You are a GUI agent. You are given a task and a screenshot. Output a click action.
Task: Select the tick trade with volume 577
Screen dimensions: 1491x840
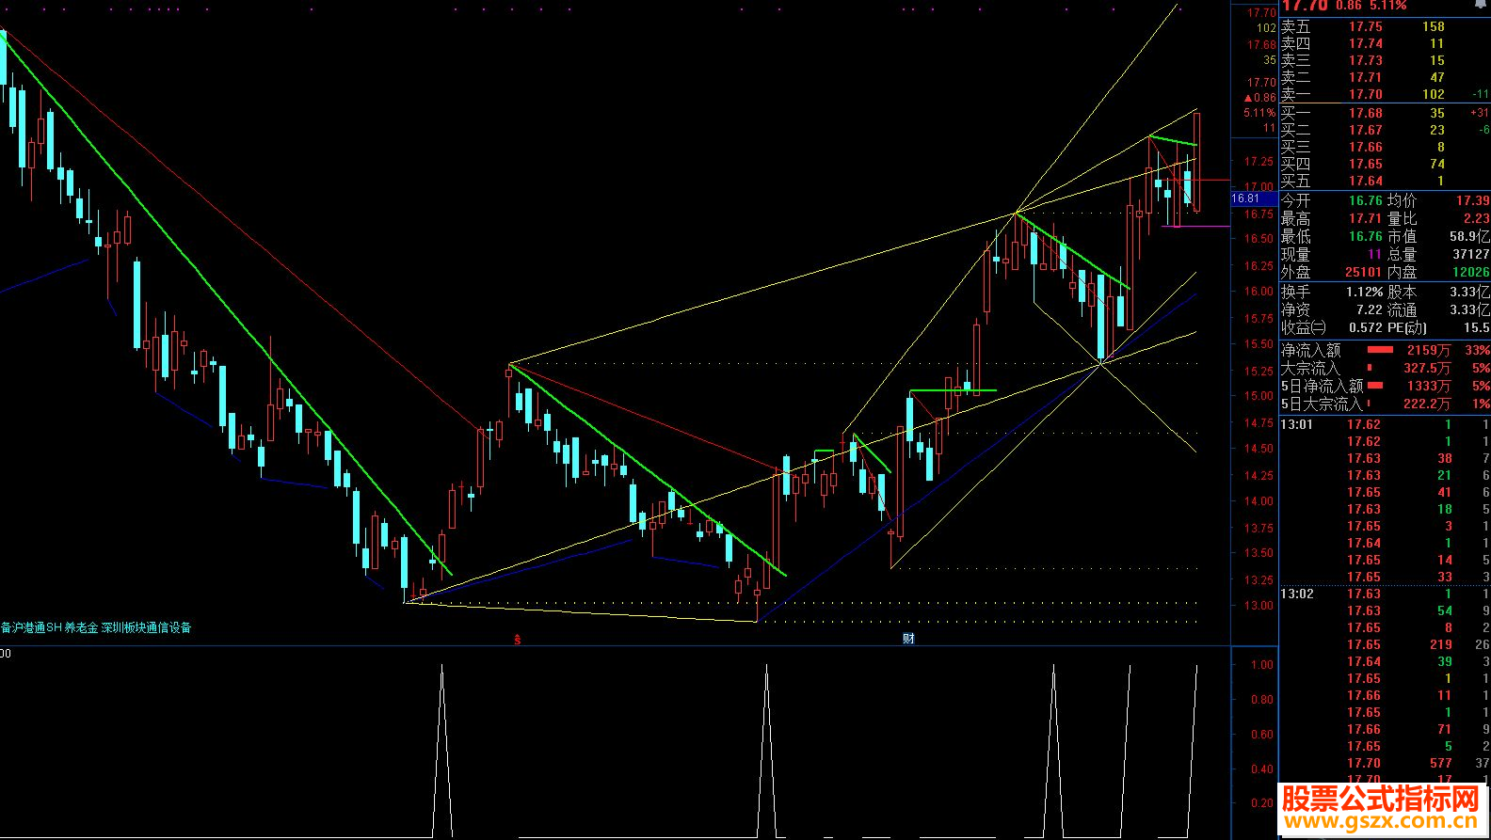(1385, 763)
